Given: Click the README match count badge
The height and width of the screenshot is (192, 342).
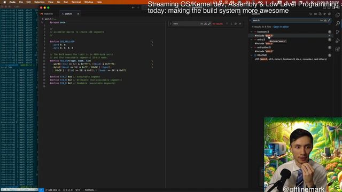Looking at the screenshot, I should click(x=330, y=55).
